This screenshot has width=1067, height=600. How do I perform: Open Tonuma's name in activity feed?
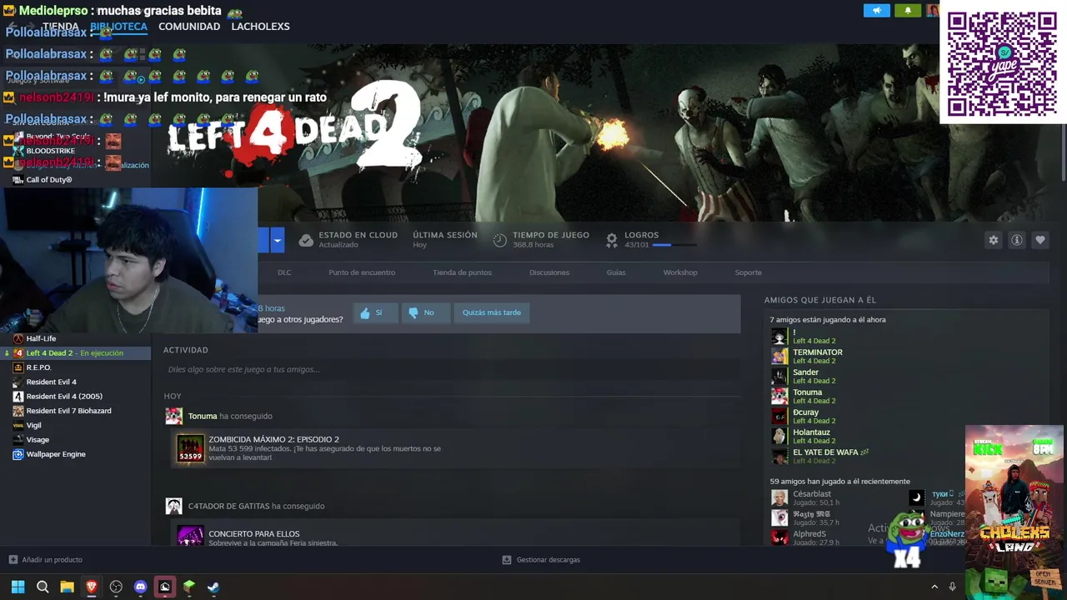pos(203,416)
